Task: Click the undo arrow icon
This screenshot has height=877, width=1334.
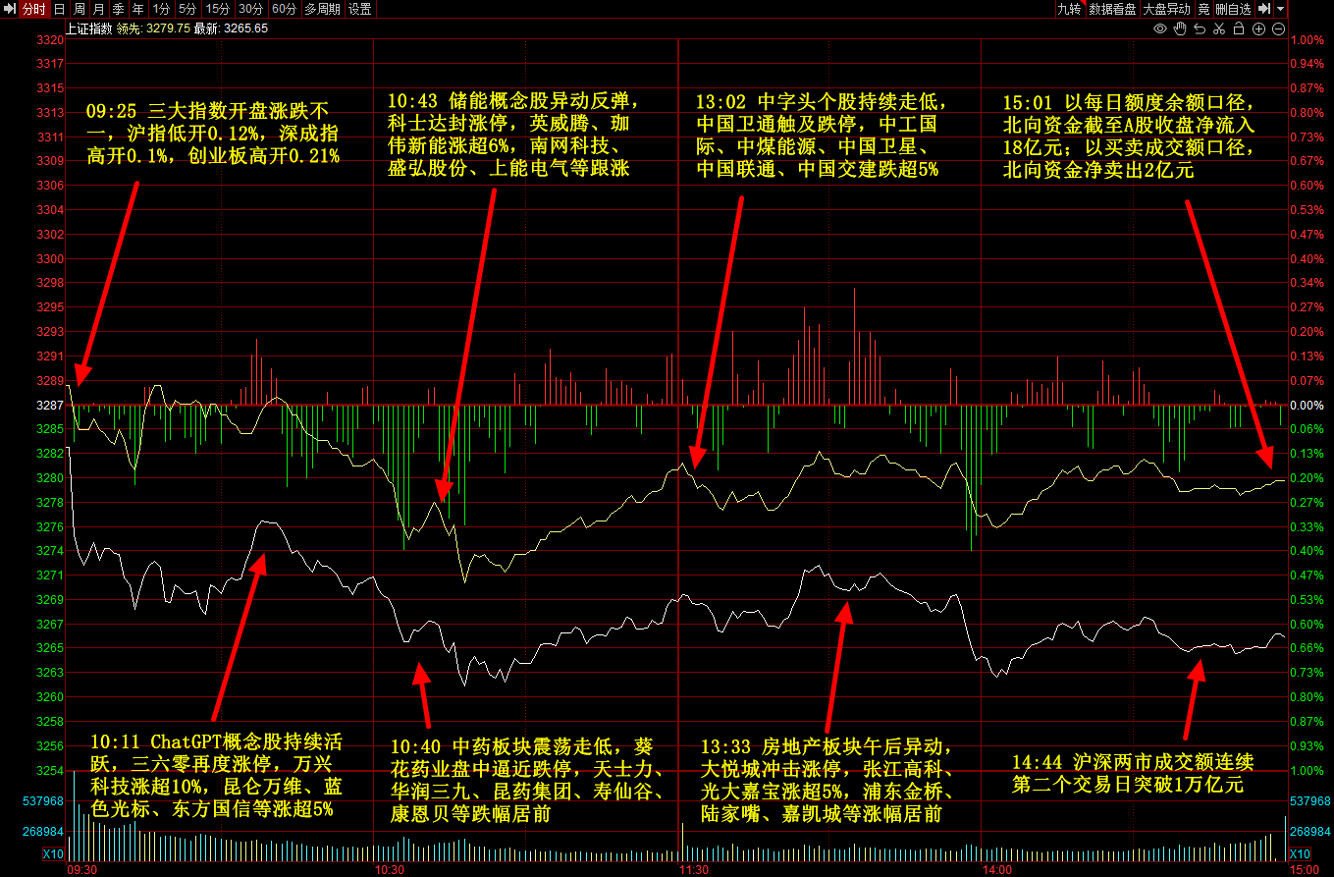Action: click(x=1200, y=28)
